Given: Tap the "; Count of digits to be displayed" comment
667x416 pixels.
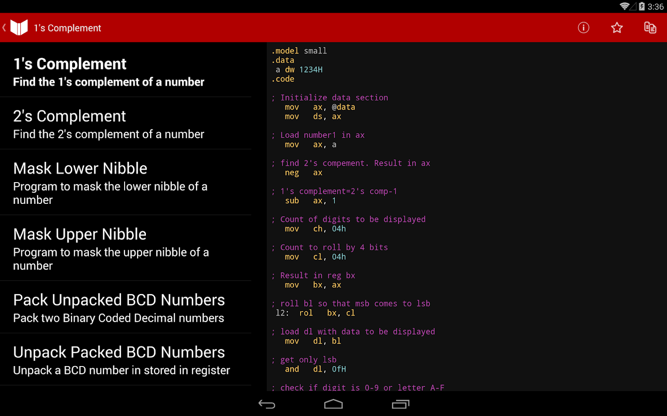Looking at the screenshot, I should (x=348, y=220).
